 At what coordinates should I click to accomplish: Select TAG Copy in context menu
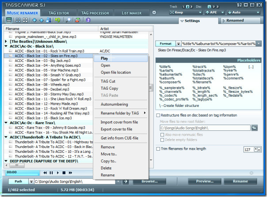pos(121,88)
